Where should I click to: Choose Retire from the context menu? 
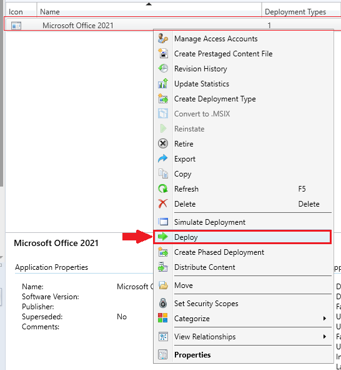tap(244, 144)
